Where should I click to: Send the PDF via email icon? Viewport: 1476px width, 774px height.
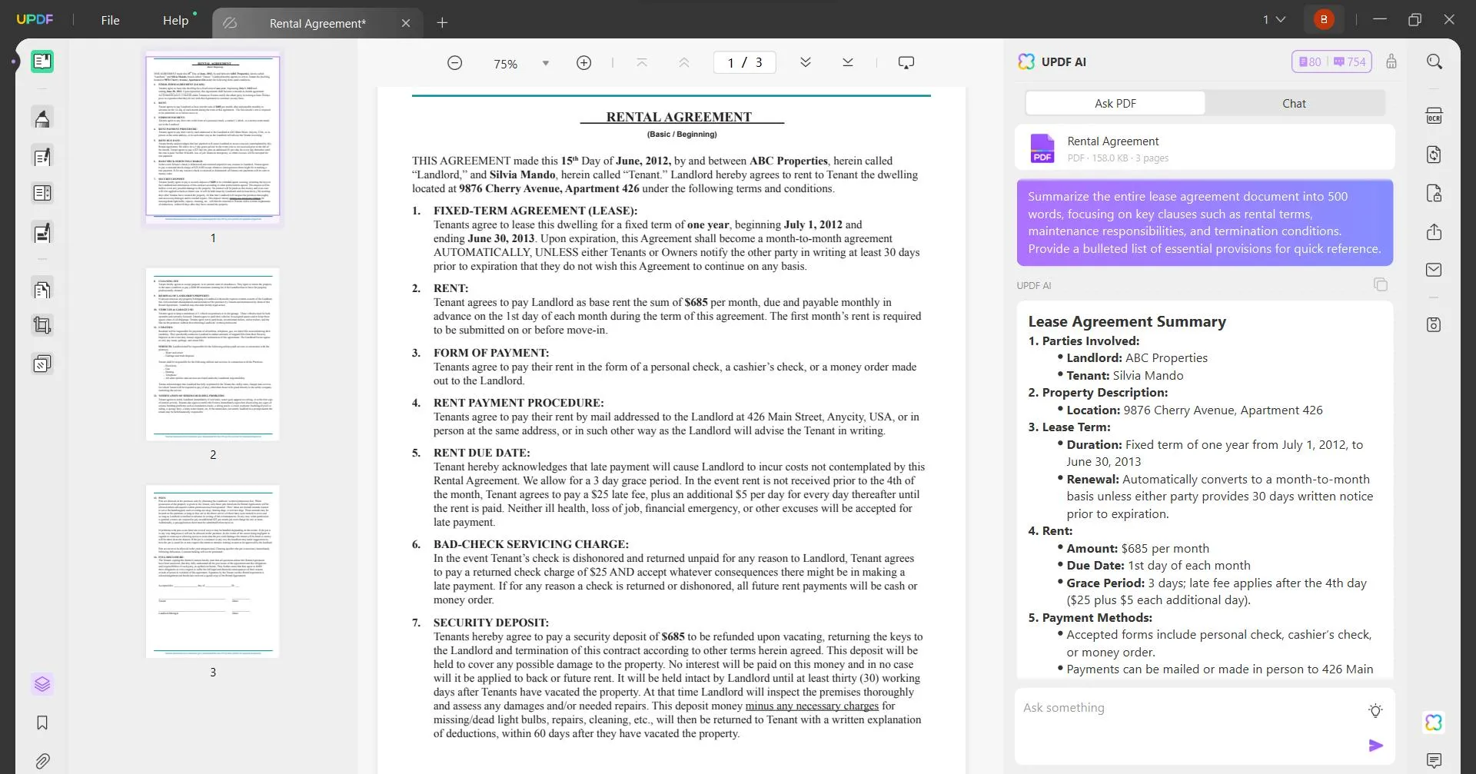[x=1435, y=269]
